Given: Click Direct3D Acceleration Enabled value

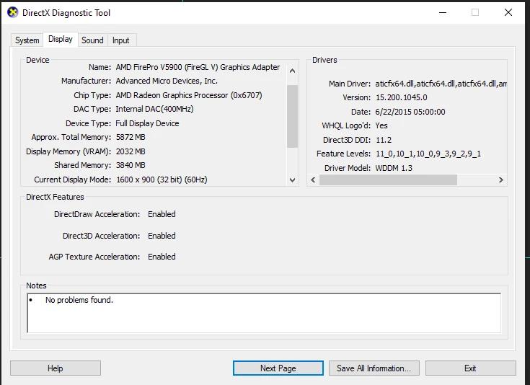Looking at the screenshot, I should (162, 236).
